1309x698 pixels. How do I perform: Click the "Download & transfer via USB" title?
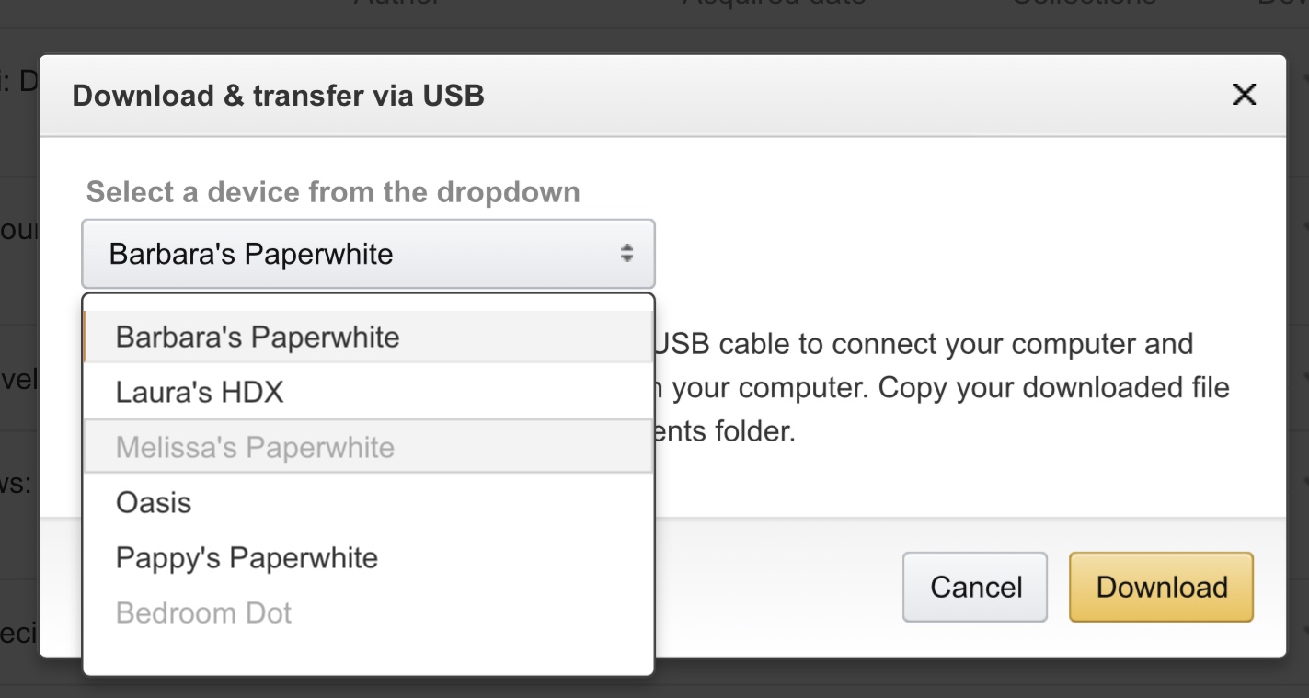click(278, 96)
